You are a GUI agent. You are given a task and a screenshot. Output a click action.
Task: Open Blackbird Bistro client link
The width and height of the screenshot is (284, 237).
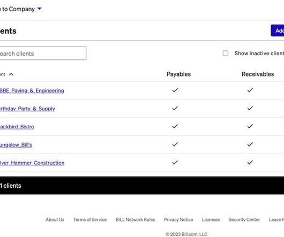tap(17, 127)
